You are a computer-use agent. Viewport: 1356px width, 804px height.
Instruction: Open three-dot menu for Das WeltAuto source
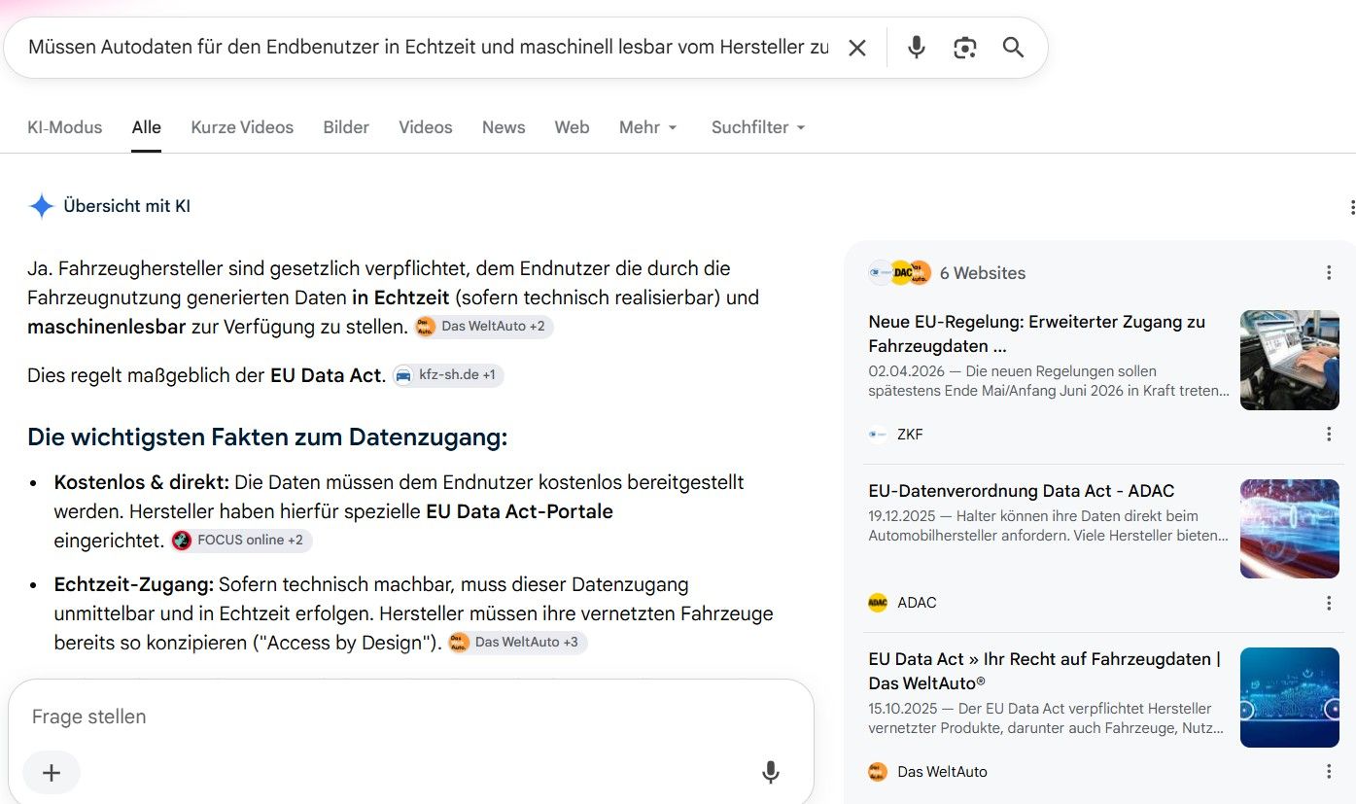(x=1329, y=772)
